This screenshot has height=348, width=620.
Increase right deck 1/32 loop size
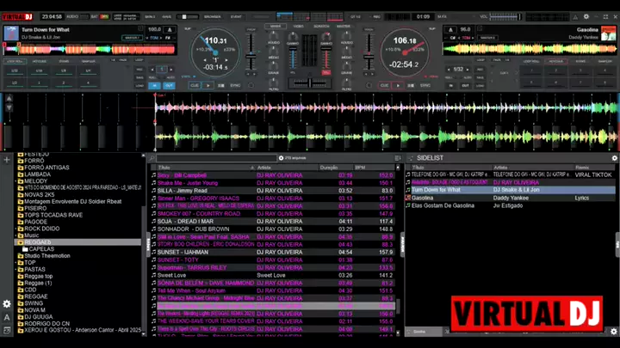(468, 70)
